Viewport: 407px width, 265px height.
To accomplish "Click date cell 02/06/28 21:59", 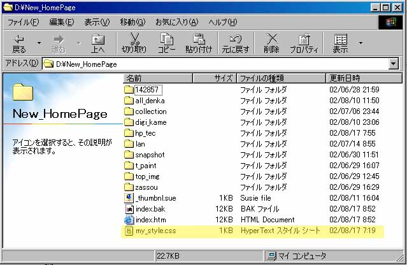I will (x=354, y=90).
